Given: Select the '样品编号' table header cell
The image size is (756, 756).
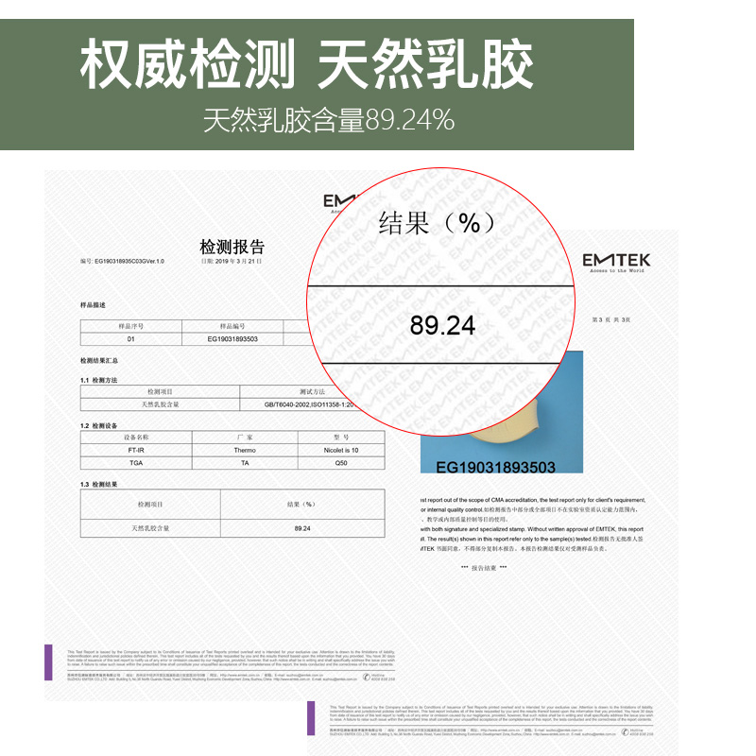Looking at the screenshot, I should click(232, 326).
